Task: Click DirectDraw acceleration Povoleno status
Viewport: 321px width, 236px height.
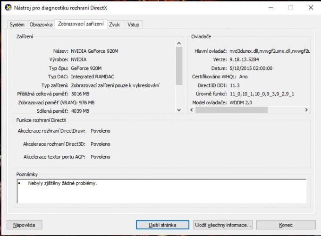Action: 101,131
